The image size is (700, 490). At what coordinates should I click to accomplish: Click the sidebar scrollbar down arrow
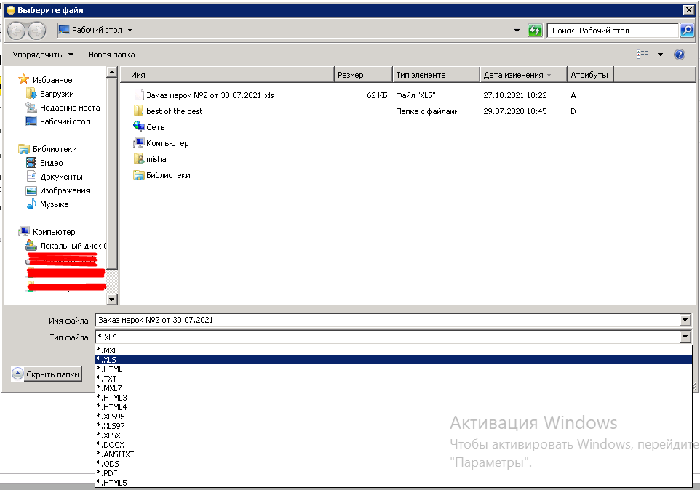pyautogui.click(x=111, y=300)
